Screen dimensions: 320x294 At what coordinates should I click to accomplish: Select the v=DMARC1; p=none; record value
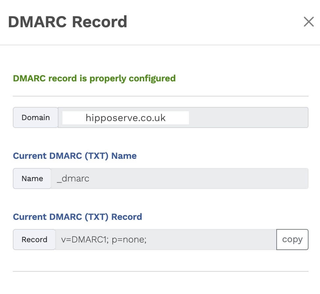click(x=104, y=240)
